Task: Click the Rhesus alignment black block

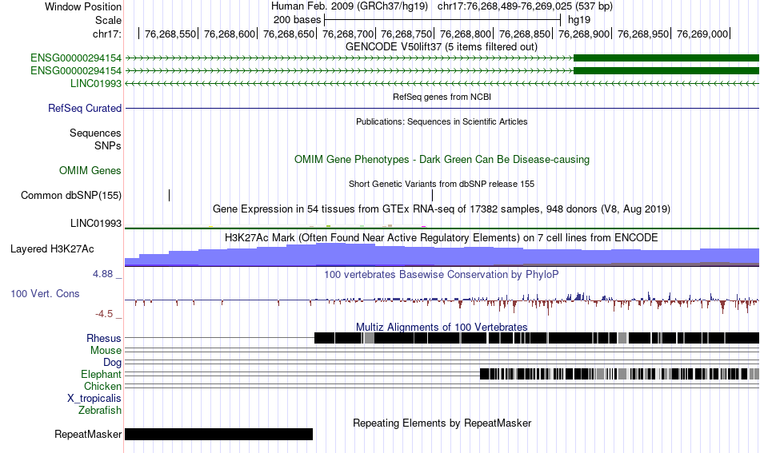Action: pyautogui.click(x=537, y=338)
